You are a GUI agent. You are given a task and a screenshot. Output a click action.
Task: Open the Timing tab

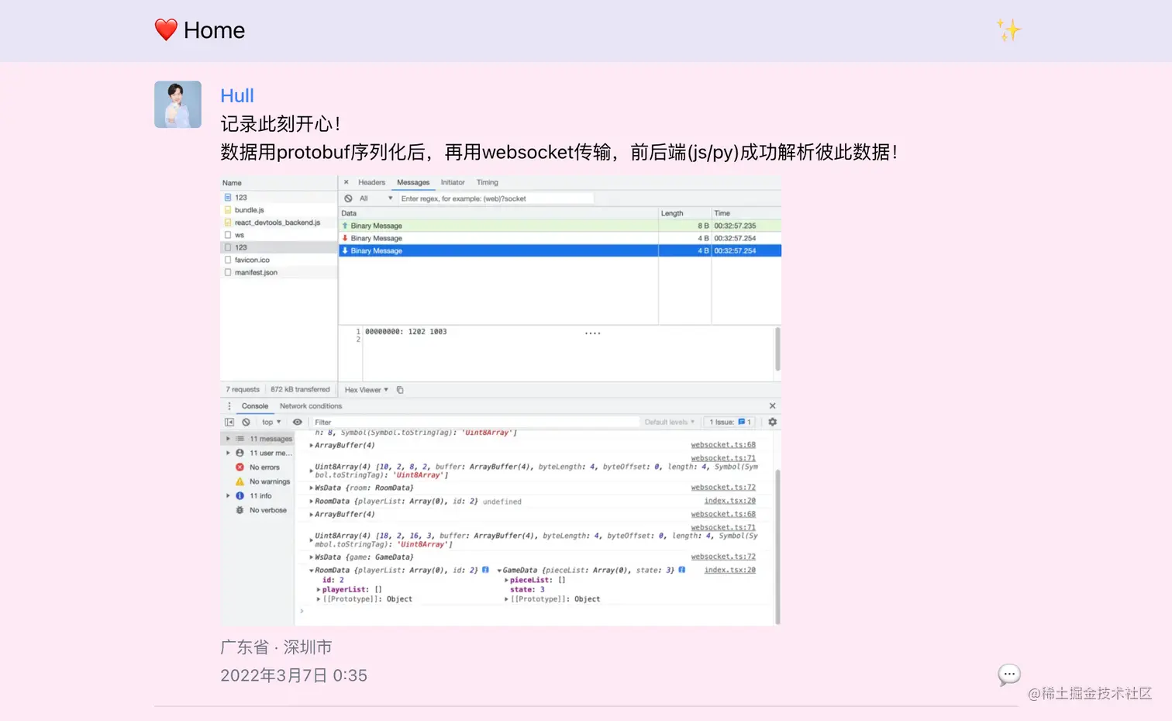[x=488, y=182]
